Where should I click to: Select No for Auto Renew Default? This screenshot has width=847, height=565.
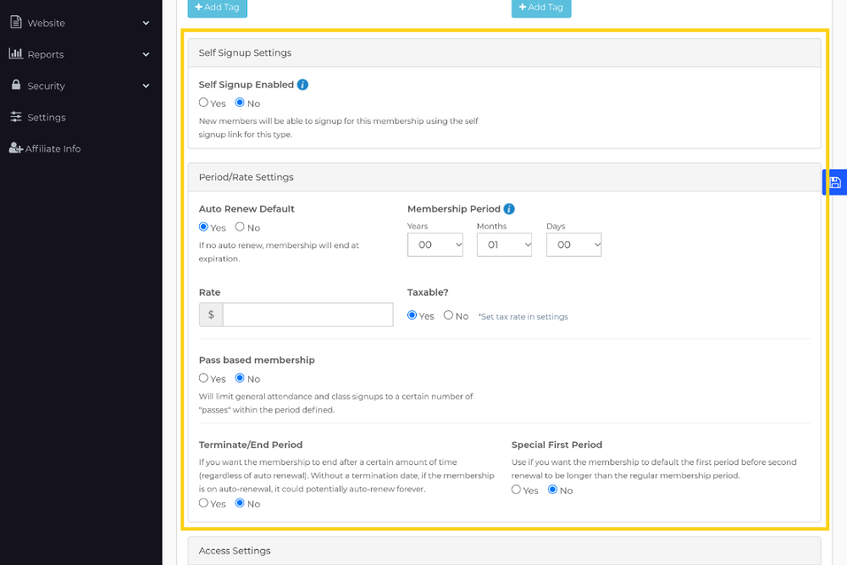tap(240, 227)
